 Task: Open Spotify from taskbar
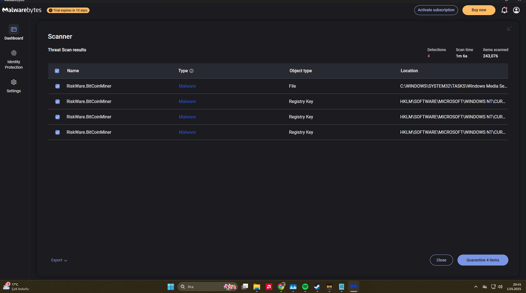coord(305,287)
